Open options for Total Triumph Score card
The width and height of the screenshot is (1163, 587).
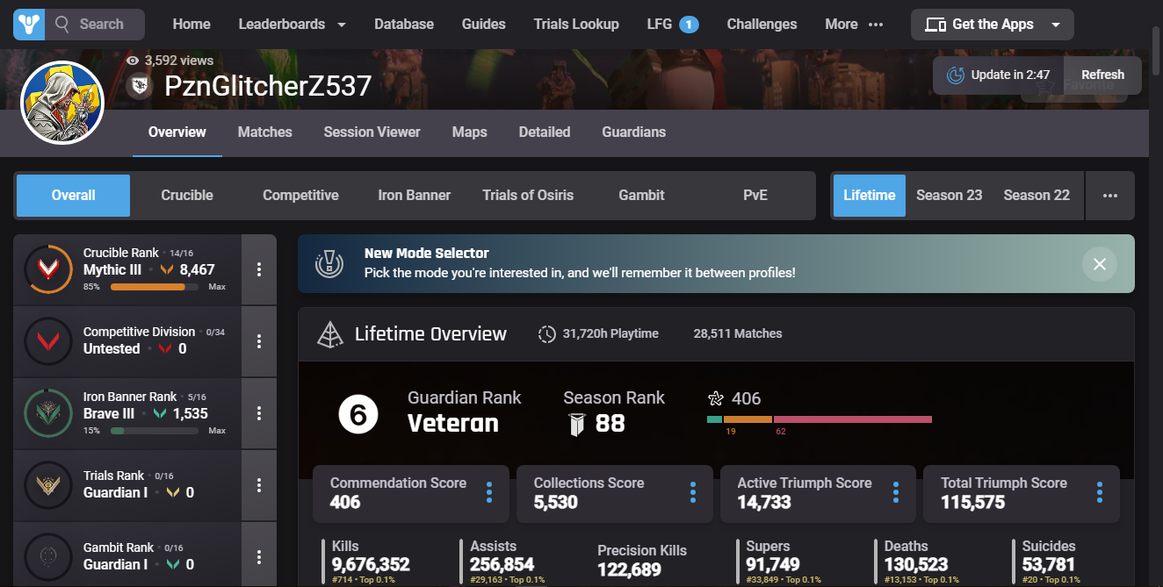pos(1099,492)
